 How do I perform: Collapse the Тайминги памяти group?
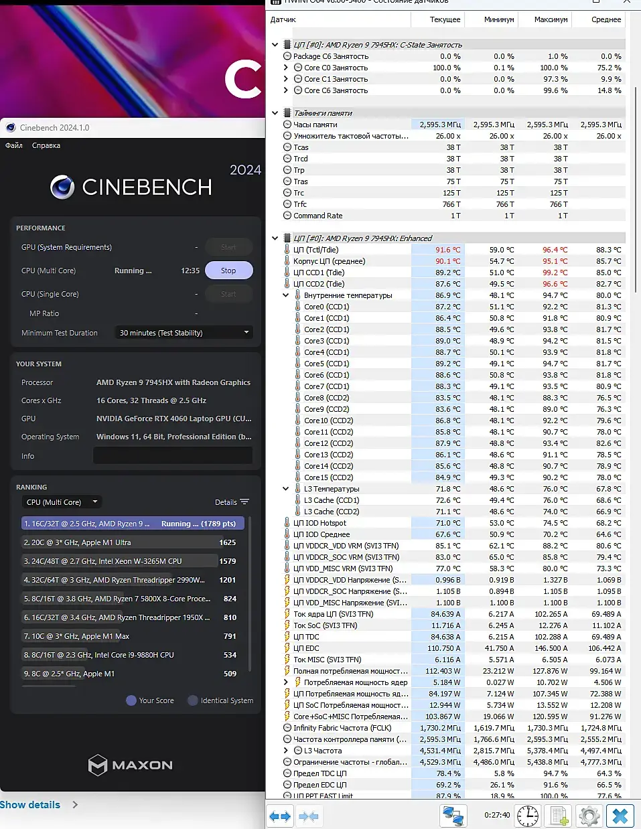click(275, 113)
